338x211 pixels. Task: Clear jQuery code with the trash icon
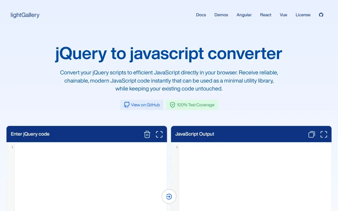[x=147, y=134]
